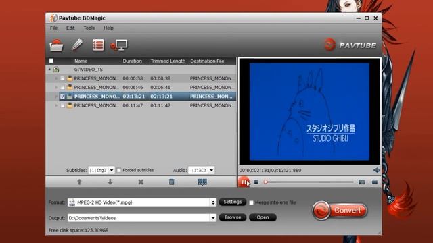
Task: Open the Tools menu
Action: [89, 28]
